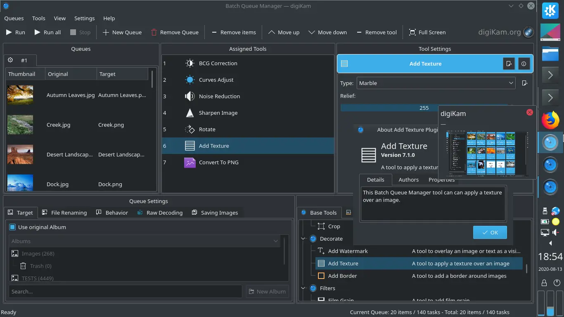This screenshot has height=317, width=564.
Task: Click the gear icon on queue tab #1
Action: tap(10, 60)
